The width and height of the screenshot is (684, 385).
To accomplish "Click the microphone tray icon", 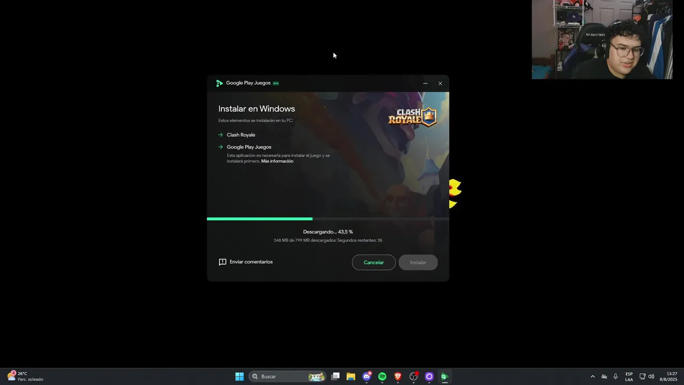I will tap(616, 376).
